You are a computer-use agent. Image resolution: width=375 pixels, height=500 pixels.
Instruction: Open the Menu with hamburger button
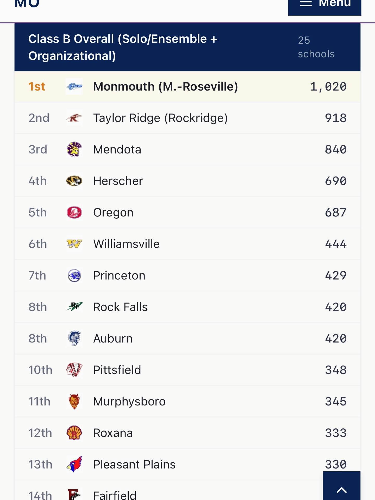point(324,4)
